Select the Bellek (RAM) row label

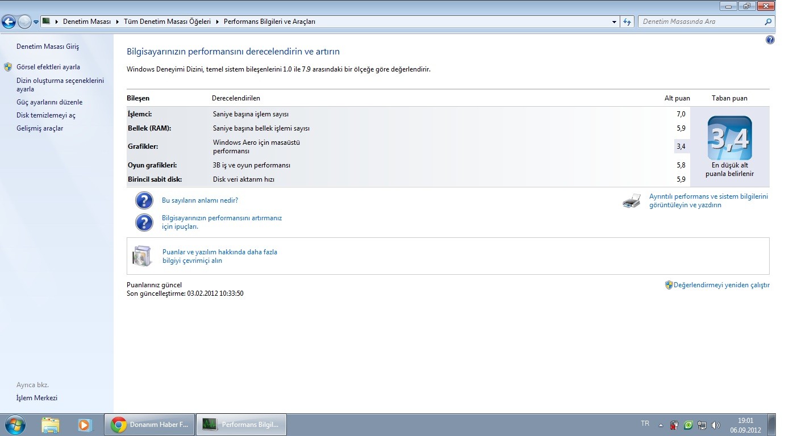pos(149,128)
